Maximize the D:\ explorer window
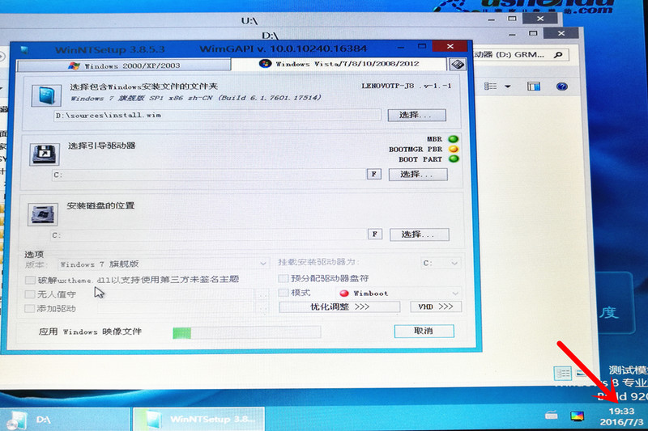 (x=533, y=33)
